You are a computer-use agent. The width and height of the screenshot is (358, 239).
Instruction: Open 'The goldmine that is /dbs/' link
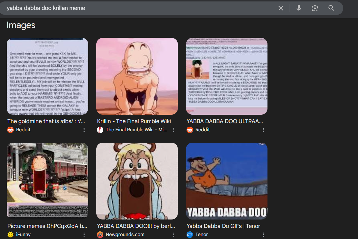click(46, 121)
